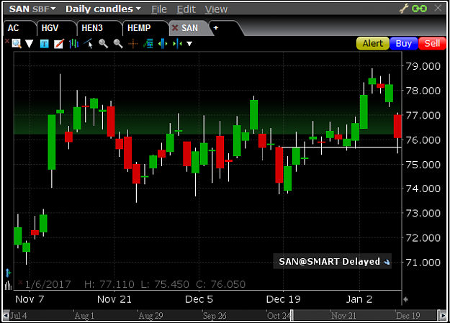Open the View menu

[216, 9]
